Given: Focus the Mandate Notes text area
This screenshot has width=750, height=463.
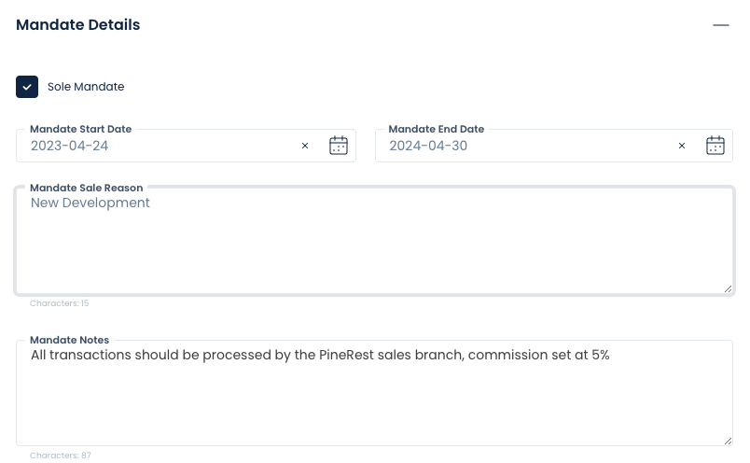Looking at the screenshot, I should pos(374,393).
